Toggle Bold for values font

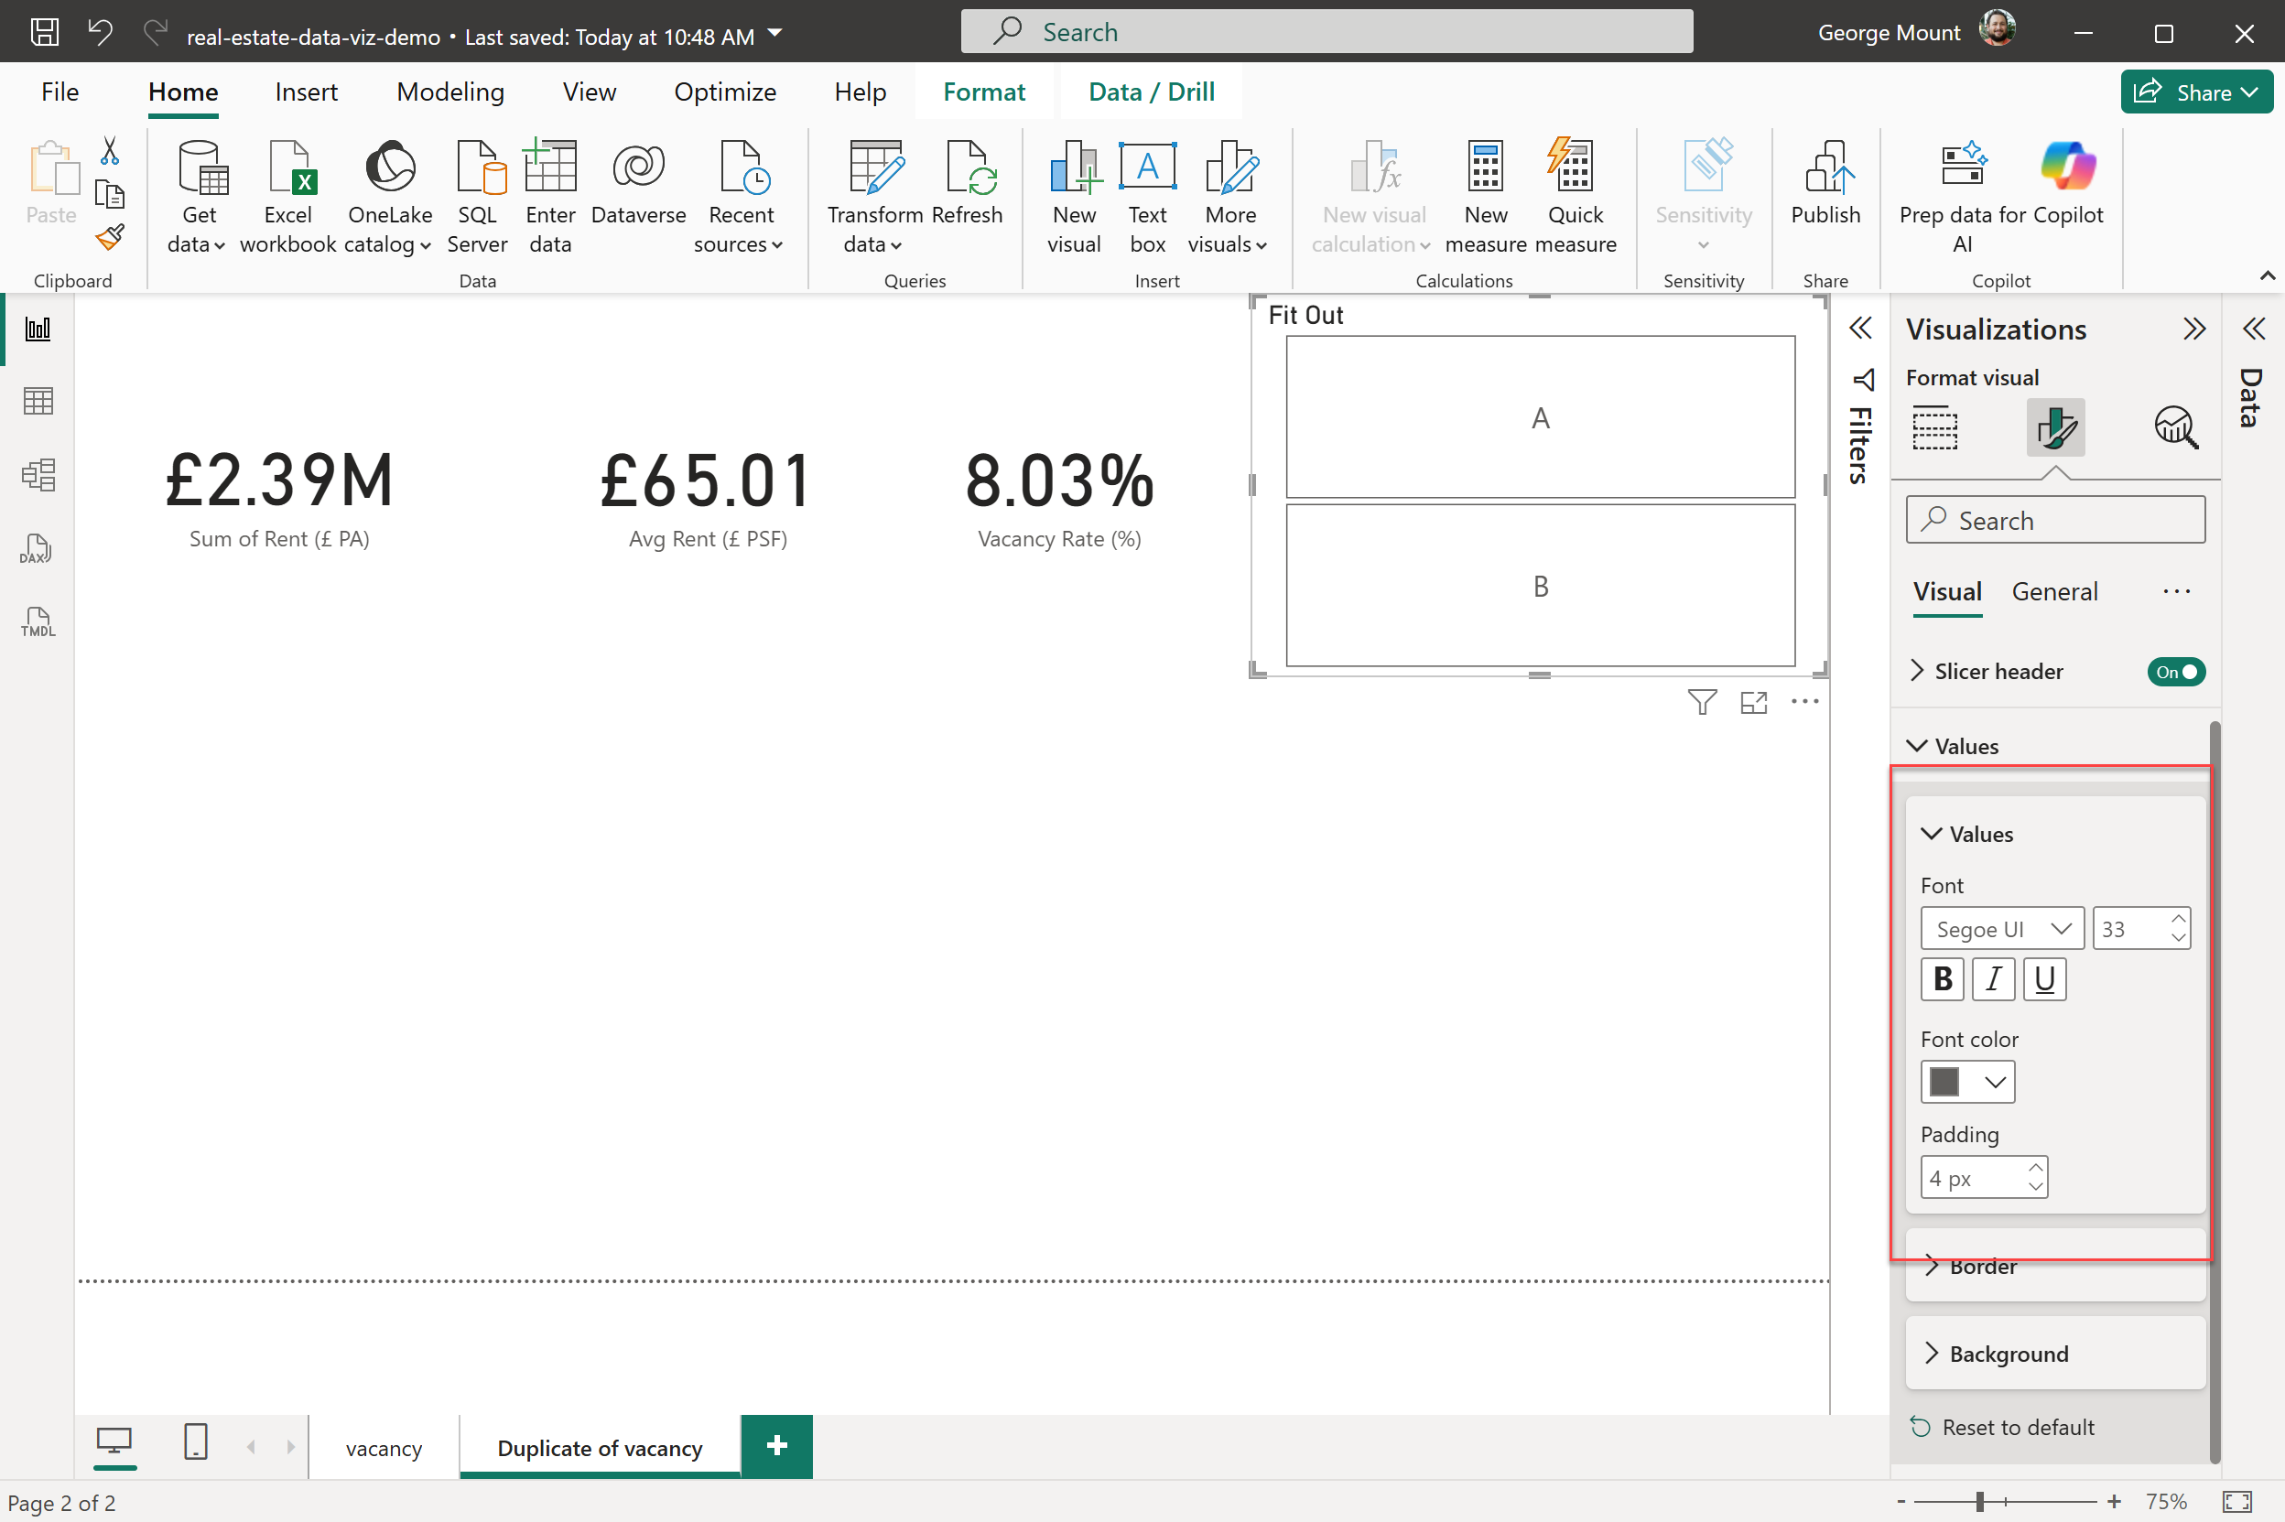click(x=1942, y=979)
